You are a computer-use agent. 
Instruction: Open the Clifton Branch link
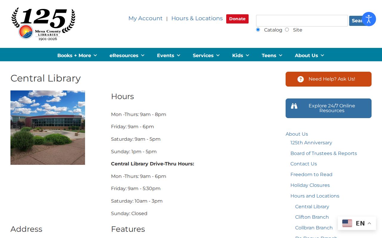(x=312, y=217)
